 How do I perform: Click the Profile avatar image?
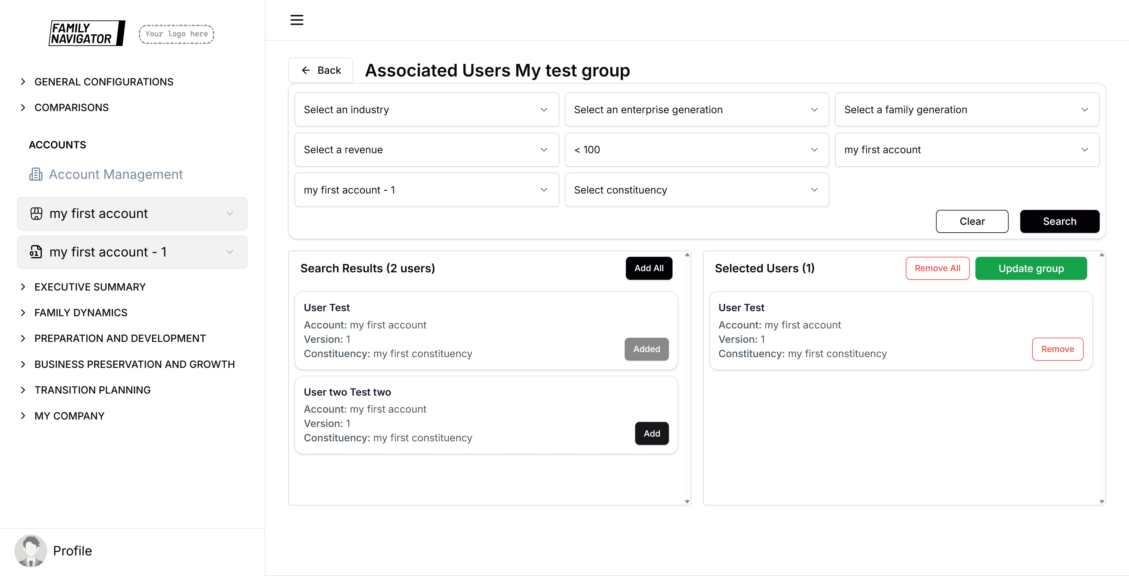click(31, 551)
